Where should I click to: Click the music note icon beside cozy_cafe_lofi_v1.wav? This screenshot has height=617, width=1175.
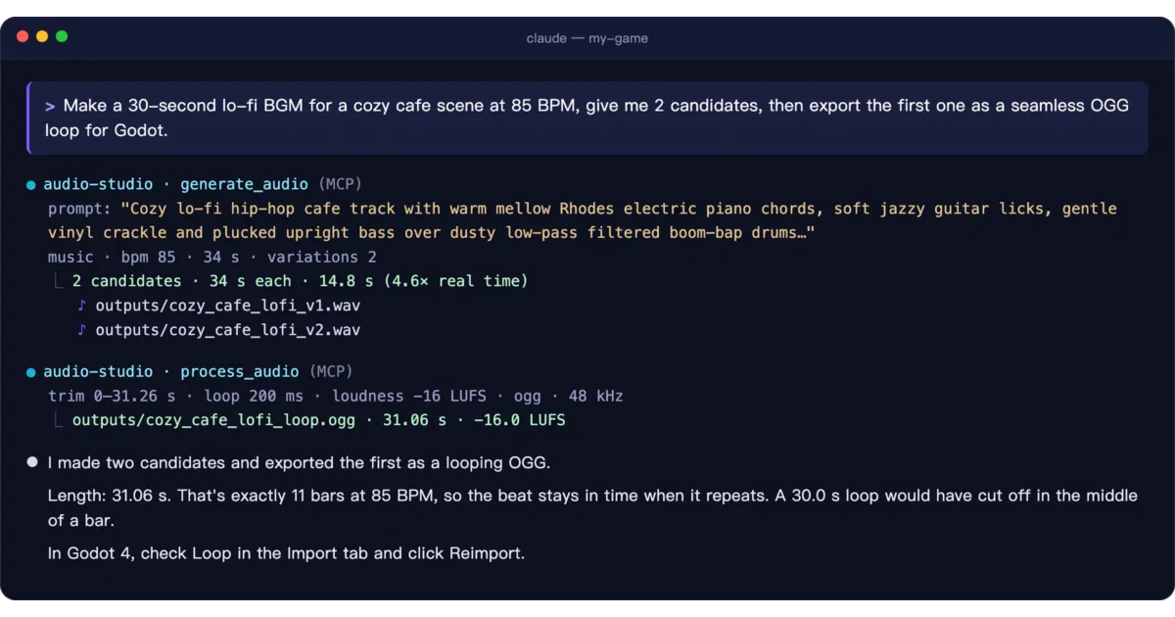82,306
